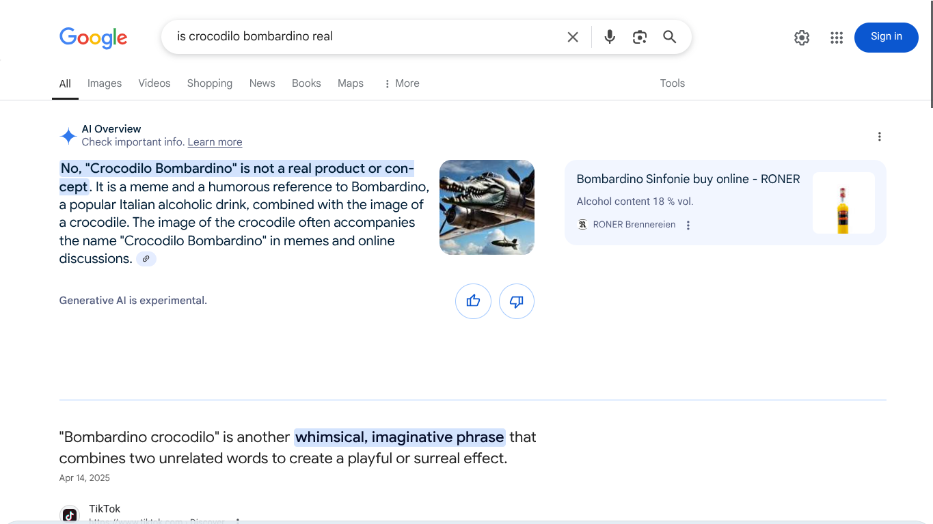Screen dimensions: 933x524
Task: Click the RONER Brennereien source favicon
Action: pyautogui.click(x=582, y=225)
